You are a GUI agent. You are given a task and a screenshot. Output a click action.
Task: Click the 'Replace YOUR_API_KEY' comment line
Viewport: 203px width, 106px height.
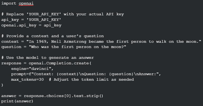click(62, 14)
